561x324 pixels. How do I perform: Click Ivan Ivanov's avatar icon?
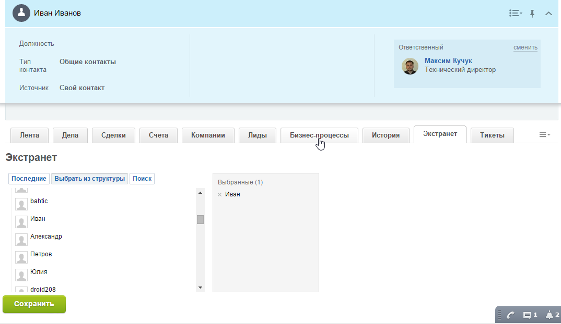(x=21, y=13)
